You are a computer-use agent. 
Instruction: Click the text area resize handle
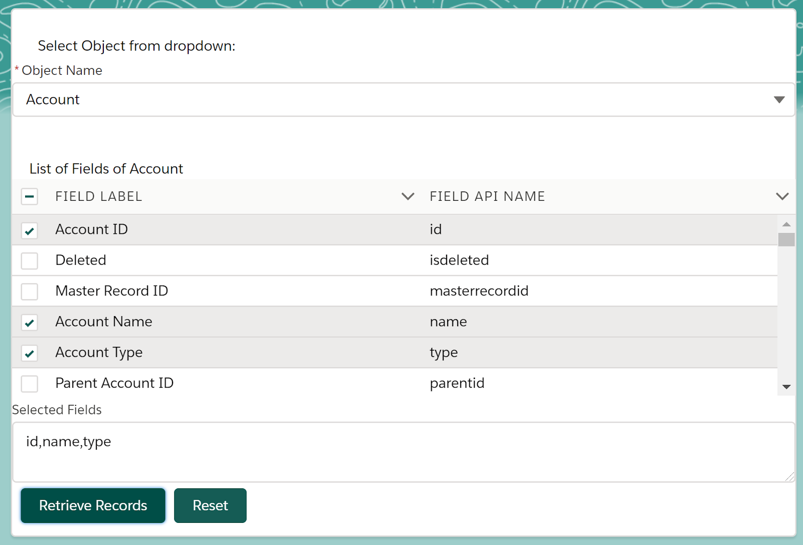click(789, 477)
